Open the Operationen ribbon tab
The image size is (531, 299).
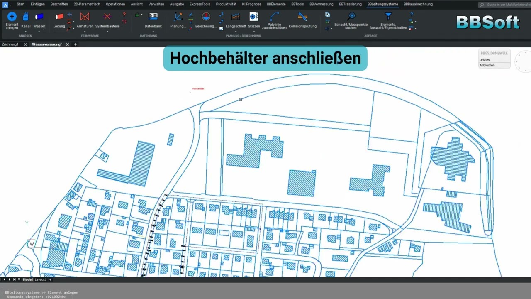pyautogui.click(x=115, y=5)
